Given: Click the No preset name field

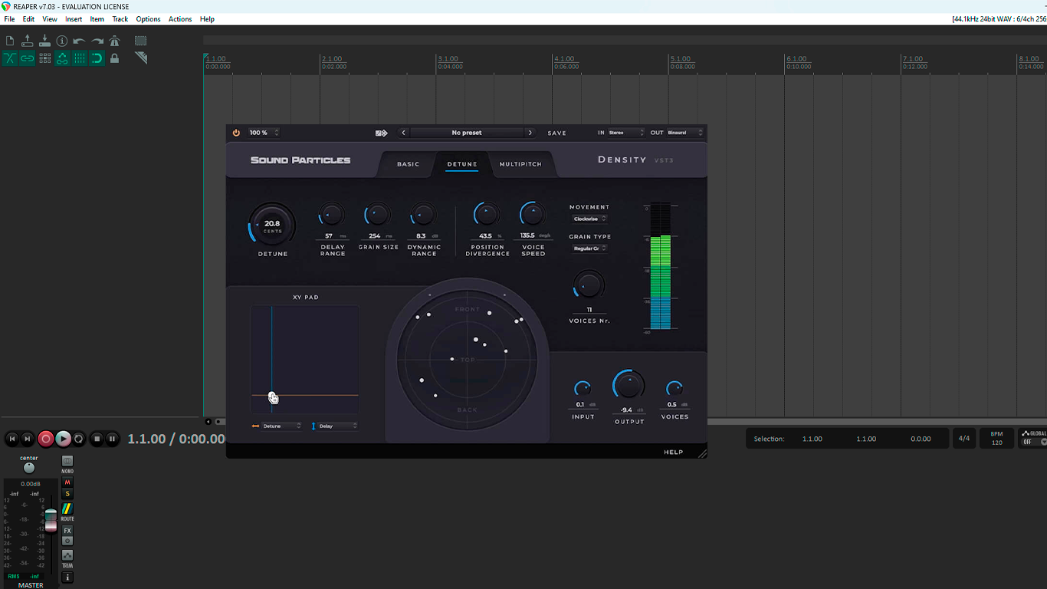Looking at the screenshot, I should coord(467,133).
